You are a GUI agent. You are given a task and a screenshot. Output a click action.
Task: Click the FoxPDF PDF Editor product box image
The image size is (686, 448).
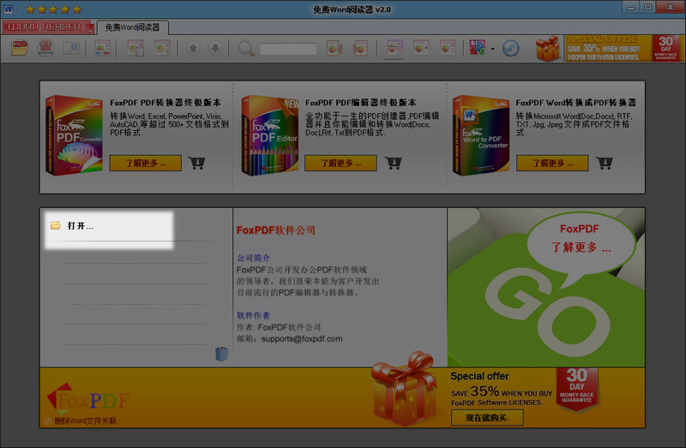point(268,135)
